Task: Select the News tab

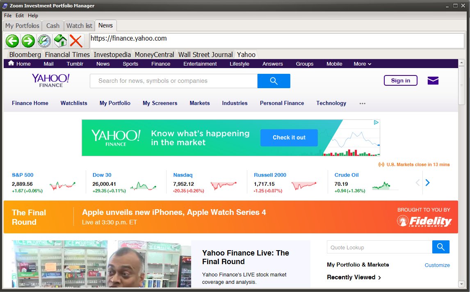Action: pos(105,25)
